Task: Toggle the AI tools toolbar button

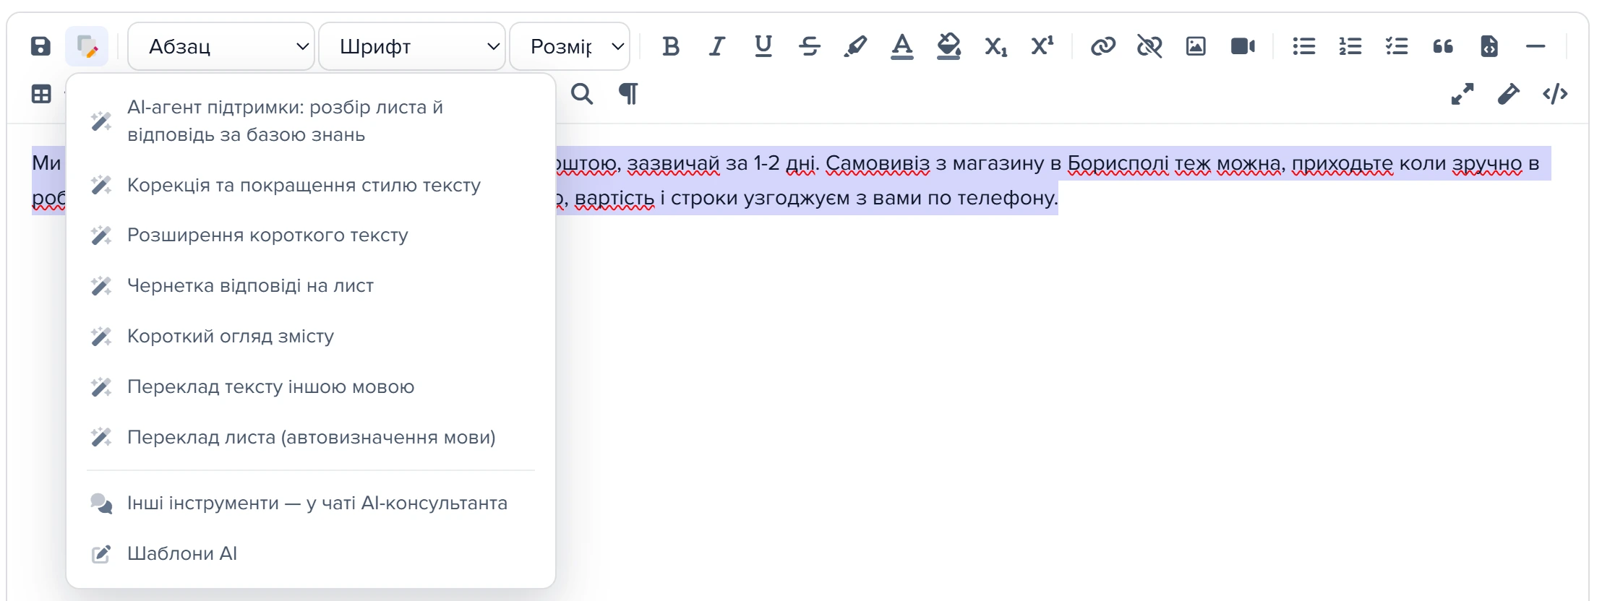Action: click(87, 46)
